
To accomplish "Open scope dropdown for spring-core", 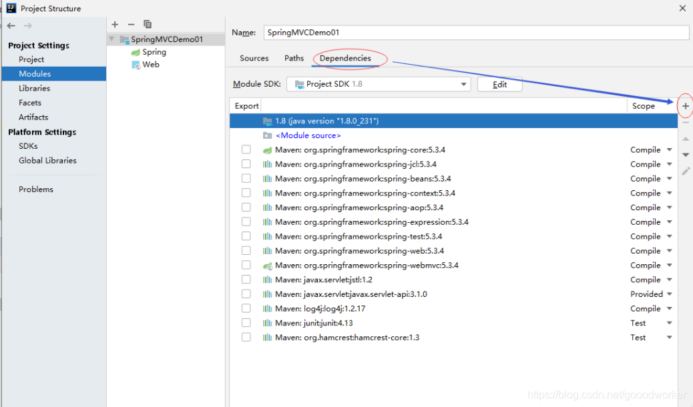I will 669,150.
